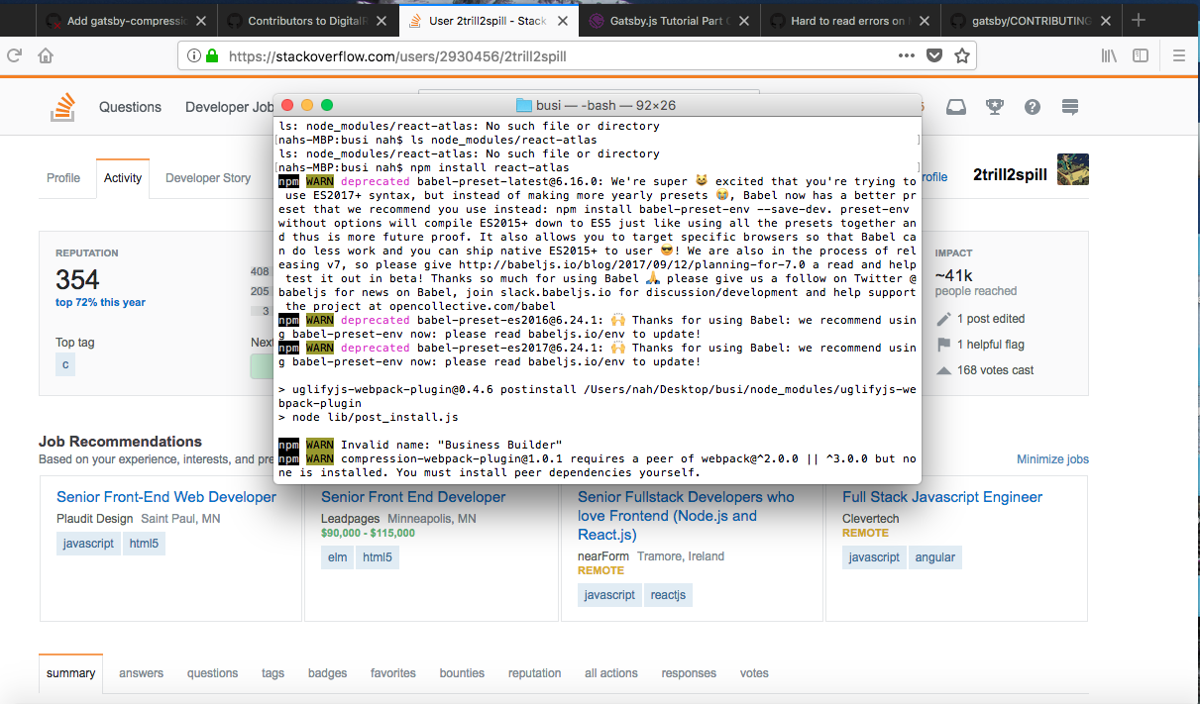Open the reputation activity tab

pos(535,673)
